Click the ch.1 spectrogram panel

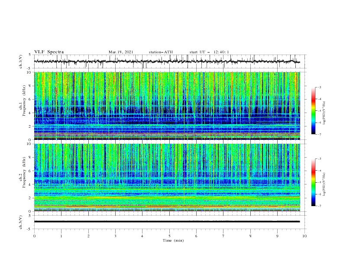(167, 106)
